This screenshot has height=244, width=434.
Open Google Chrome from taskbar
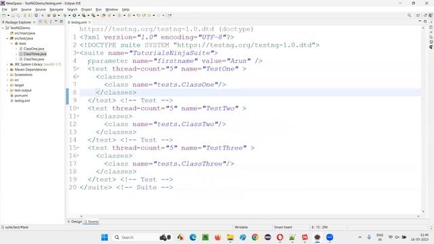point(255,237)
